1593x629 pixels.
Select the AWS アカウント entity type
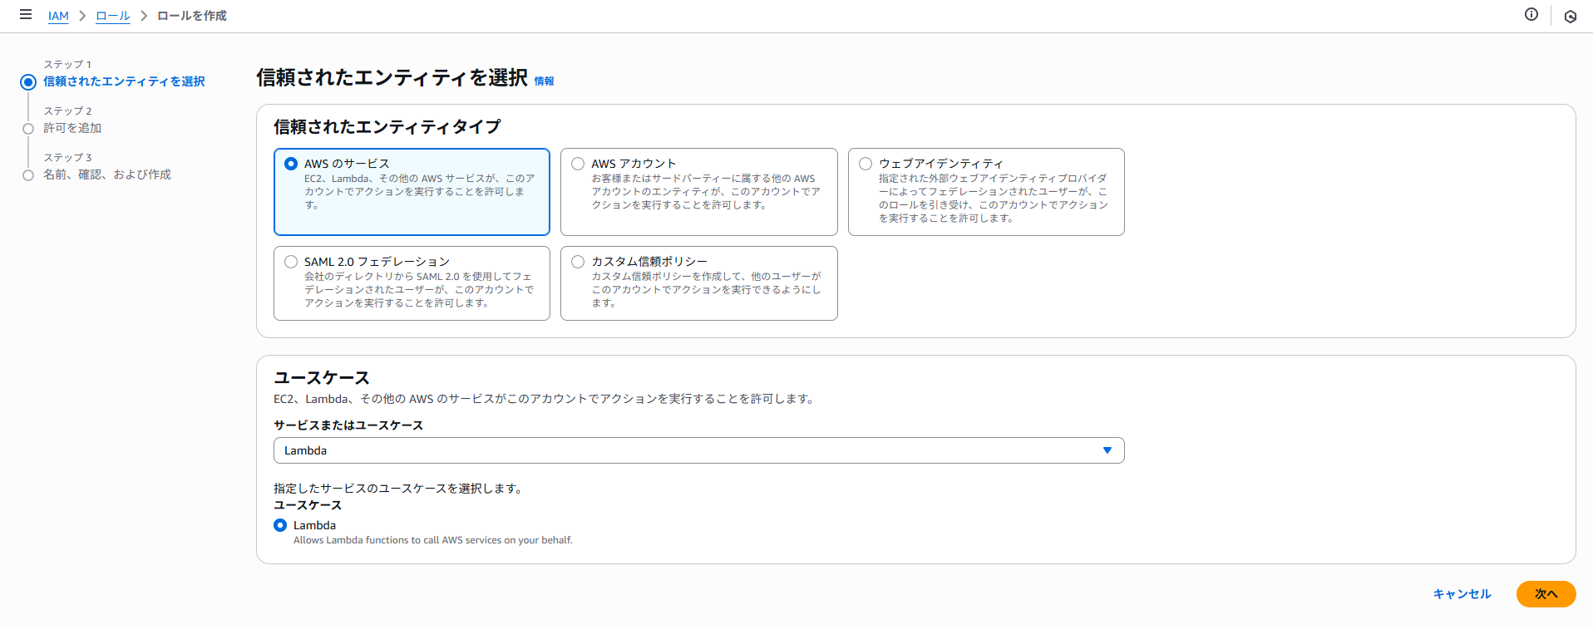coord(698,191)
